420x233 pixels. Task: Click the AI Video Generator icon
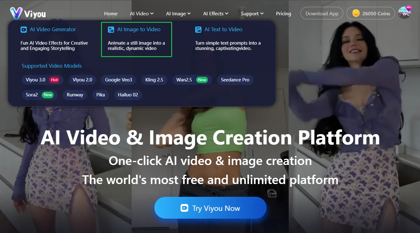pos(24,29)
